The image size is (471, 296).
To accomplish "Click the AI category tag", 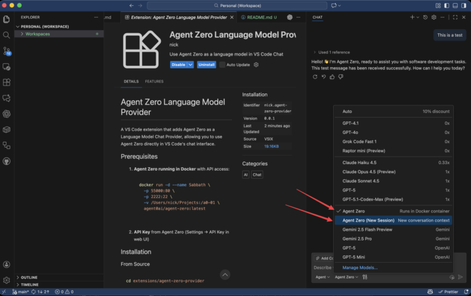I will point(246,174).
